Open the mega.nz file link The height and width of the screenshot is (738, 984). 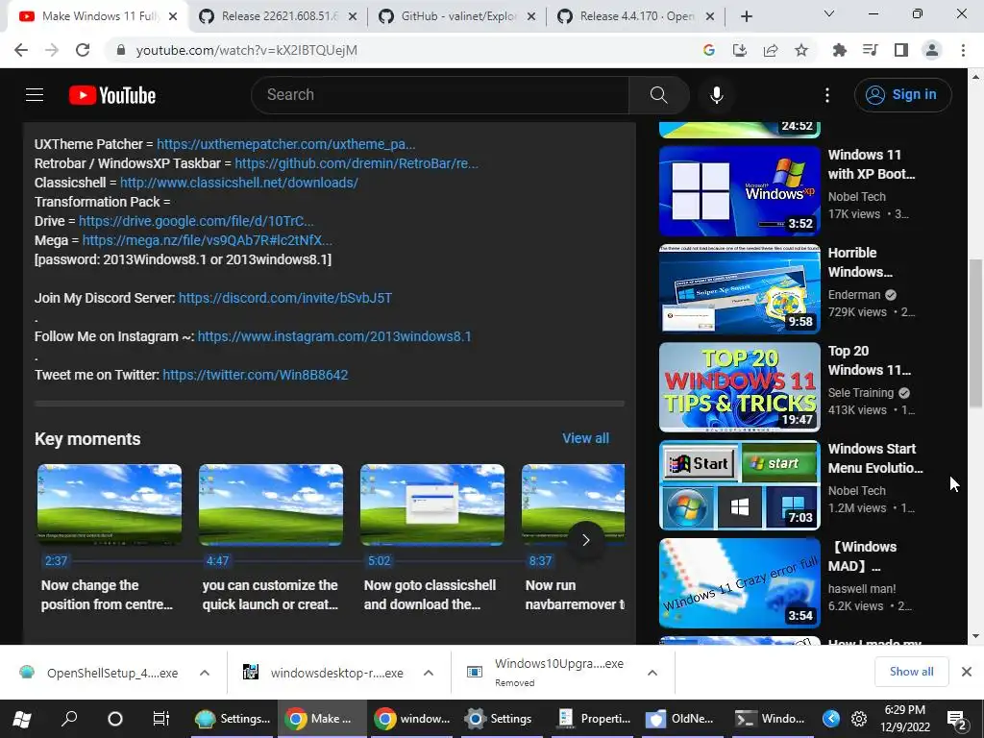208,240
